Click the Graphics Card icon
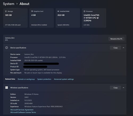Image resolution: width=133 pixels, height=116 pixels. (x=32, y=11)
